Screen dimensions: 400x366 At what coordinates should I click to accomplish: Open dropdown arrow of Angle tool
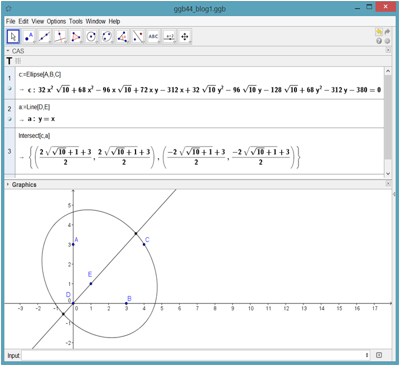click(x=128, y=42)
